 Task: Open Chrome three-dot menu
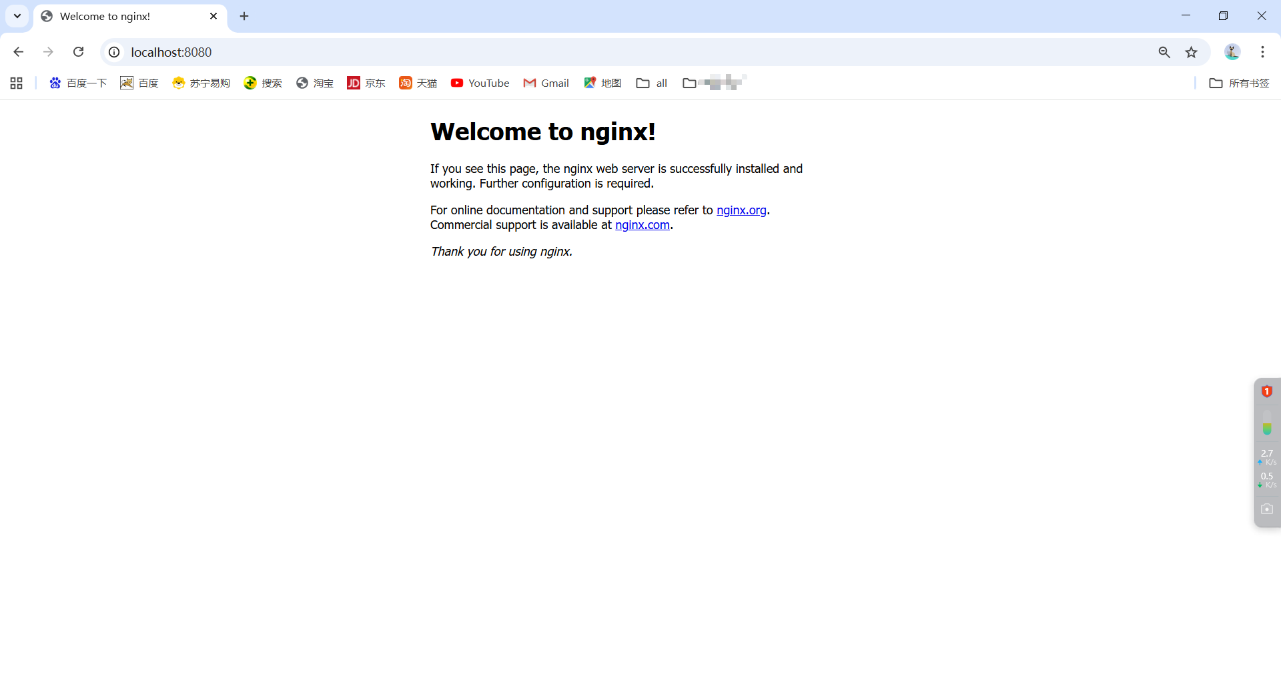tap(1262, 52)
